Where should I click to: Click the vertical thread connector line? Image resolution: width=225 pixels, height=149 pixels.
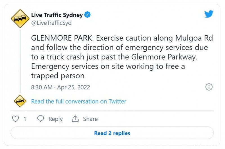pos(20,61)
